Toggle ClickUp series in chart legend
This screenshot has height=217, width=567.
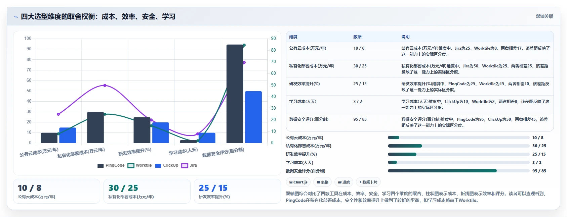point(167,165)
